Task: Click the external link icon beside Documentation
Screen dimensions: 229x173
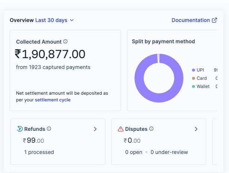Action: [x=214, y=20]
